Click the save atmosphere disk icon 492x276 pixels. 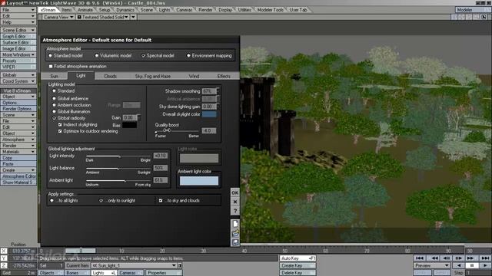point(235,242)
